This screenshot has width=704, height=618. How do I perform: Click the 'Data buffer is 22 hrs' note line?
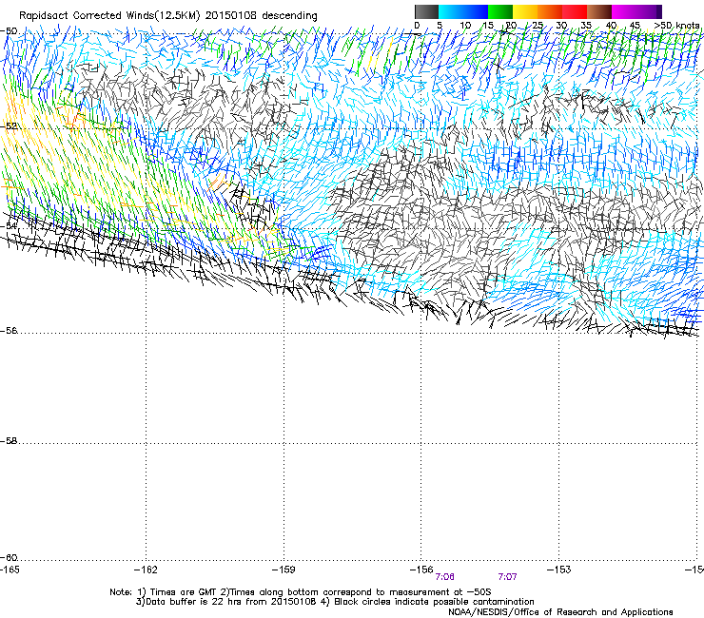[335, 602]
